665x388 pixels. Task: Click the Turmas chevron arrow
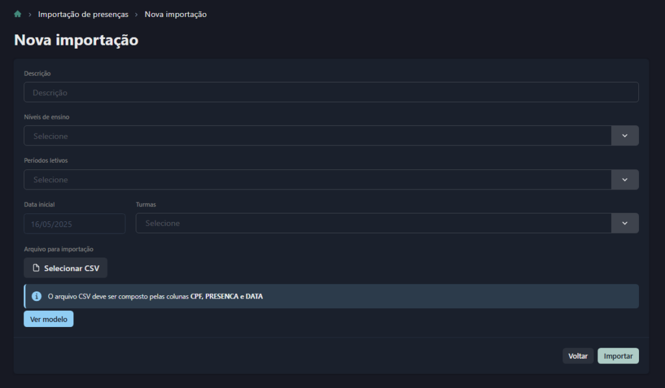[x=625, y=223]
